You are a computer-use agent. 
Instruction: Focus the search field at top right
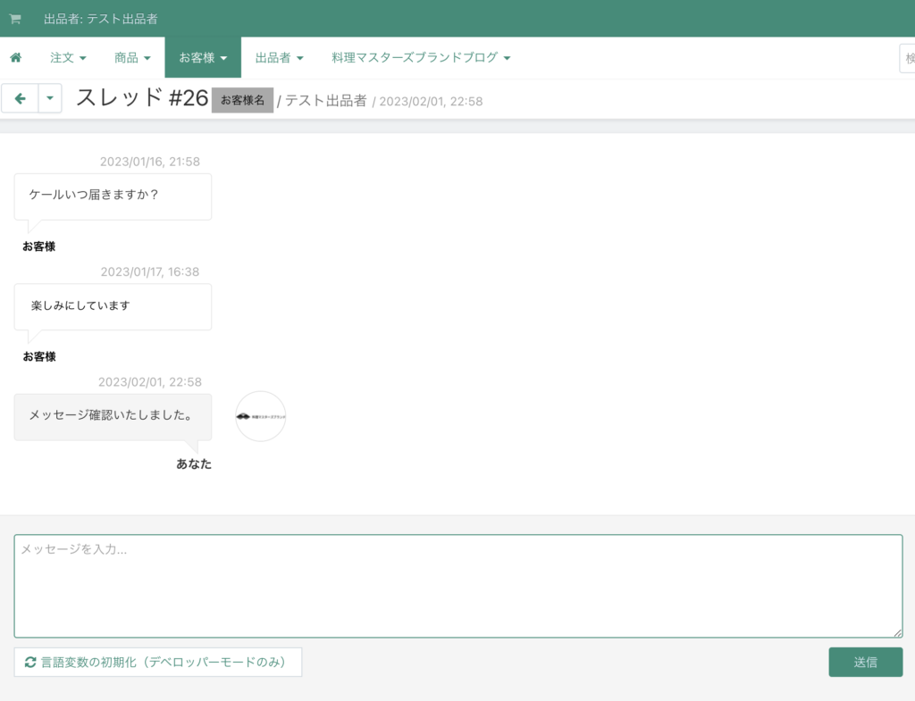[908, 58]
